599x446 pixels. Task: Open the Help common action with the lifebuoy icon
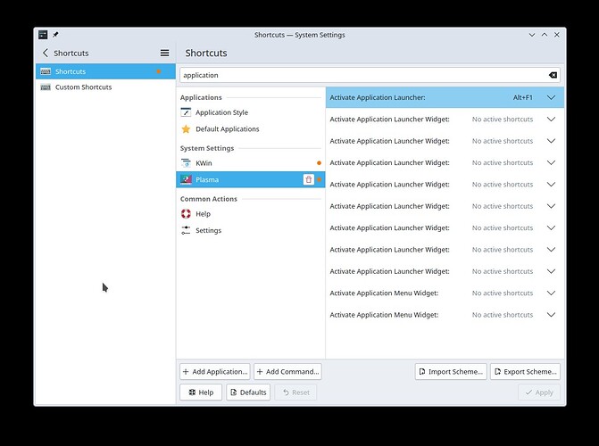pos(251,214)
